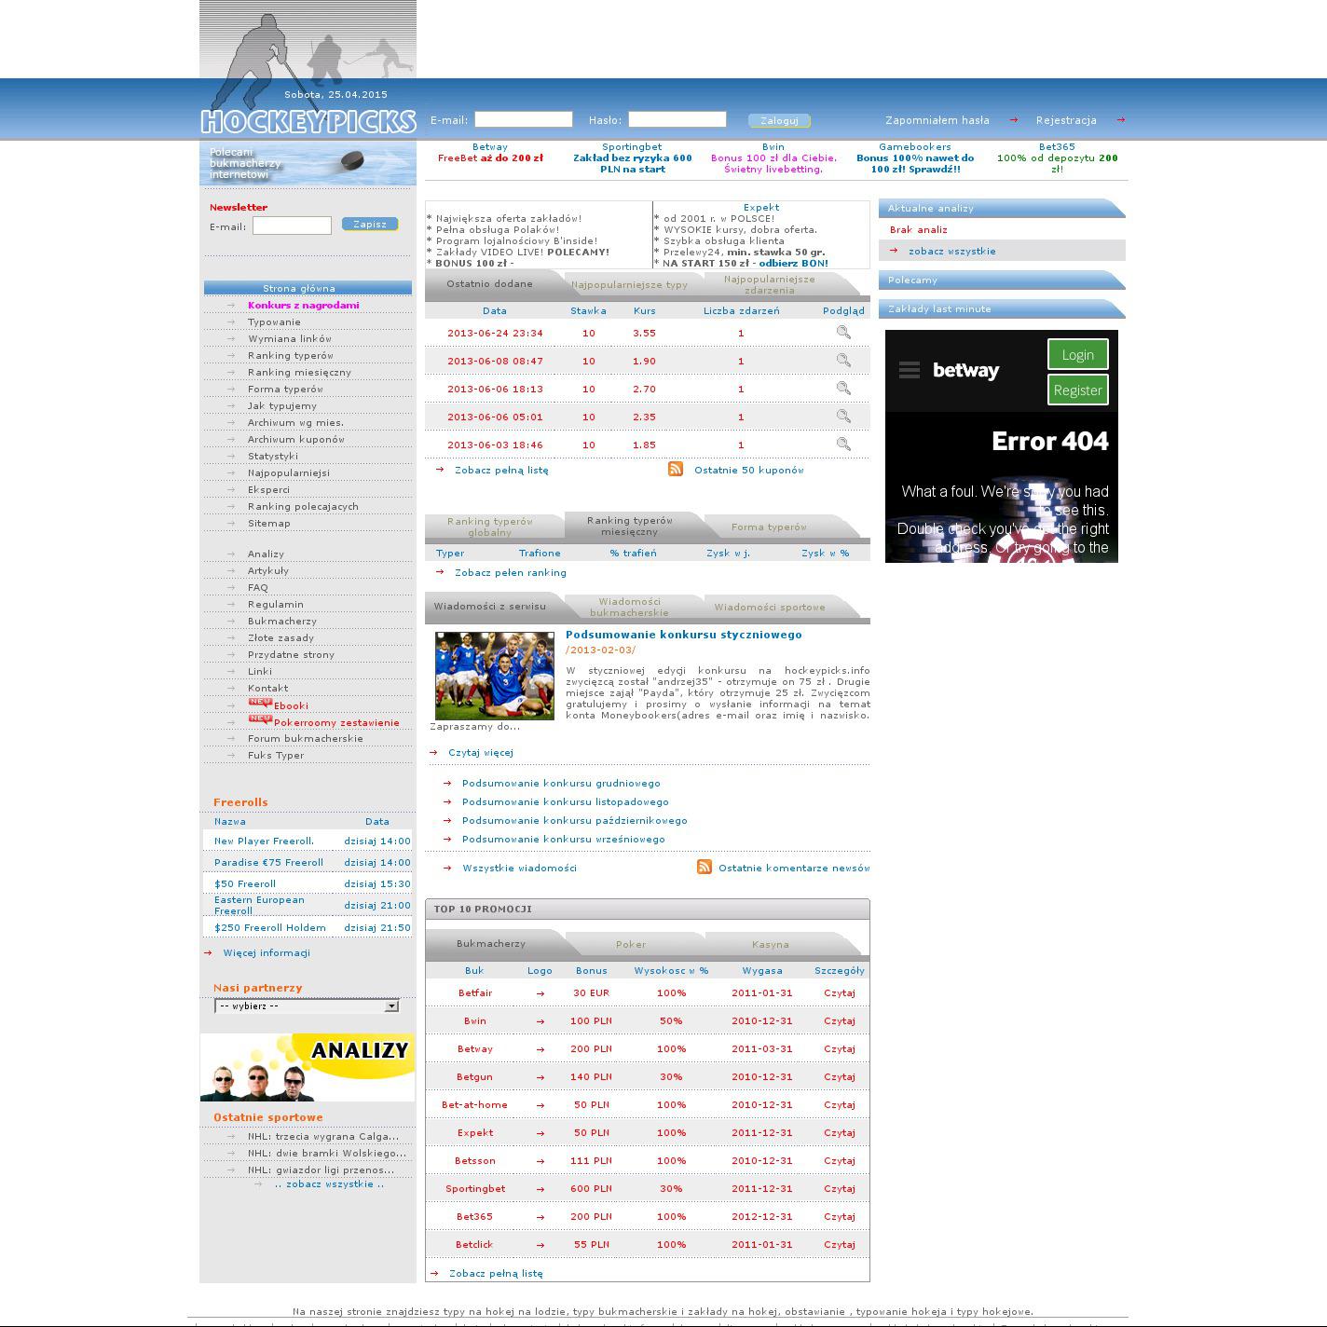
Task: Select the Ranking typerów globalny tab
Action: coord(489,527)
